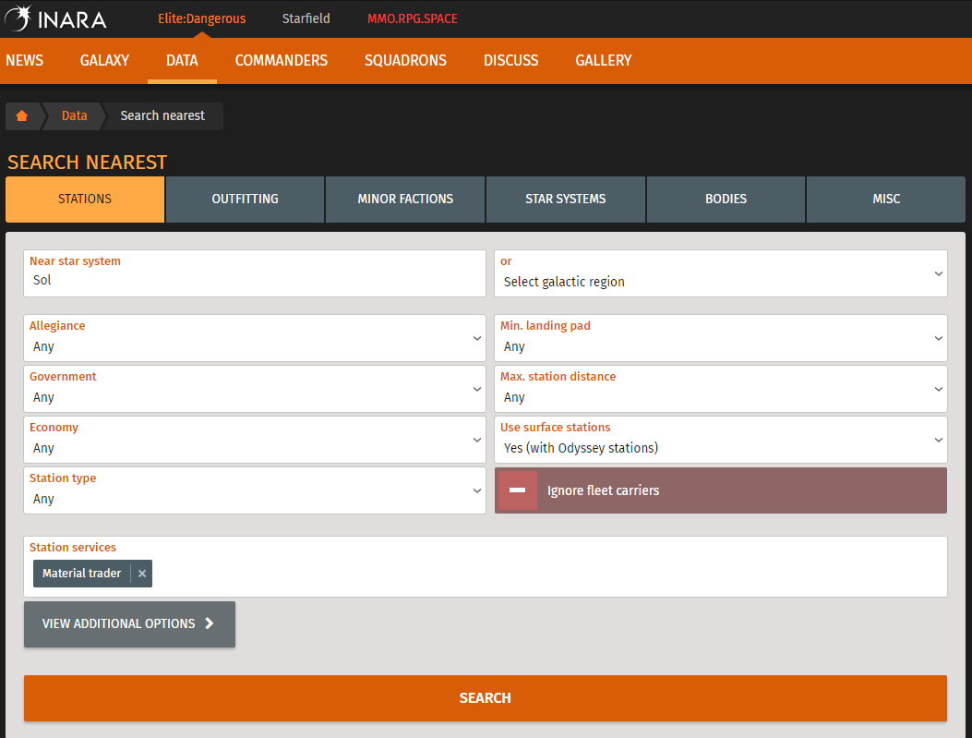Open the Commanders menu
This screenshot has height=738, width=972.
(282, 60)
